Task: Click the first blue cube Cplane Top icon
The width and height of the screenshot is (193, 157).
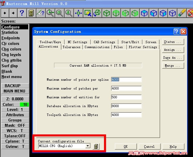Action: coord(144,13)
